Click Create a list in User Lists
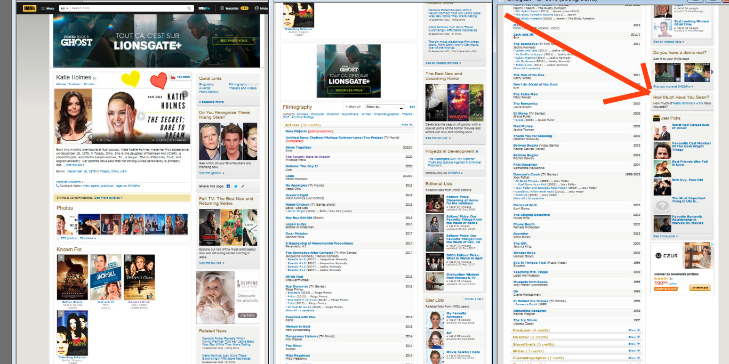The height and width of the screenshot is (364, 729). click(x=474, y=299)
